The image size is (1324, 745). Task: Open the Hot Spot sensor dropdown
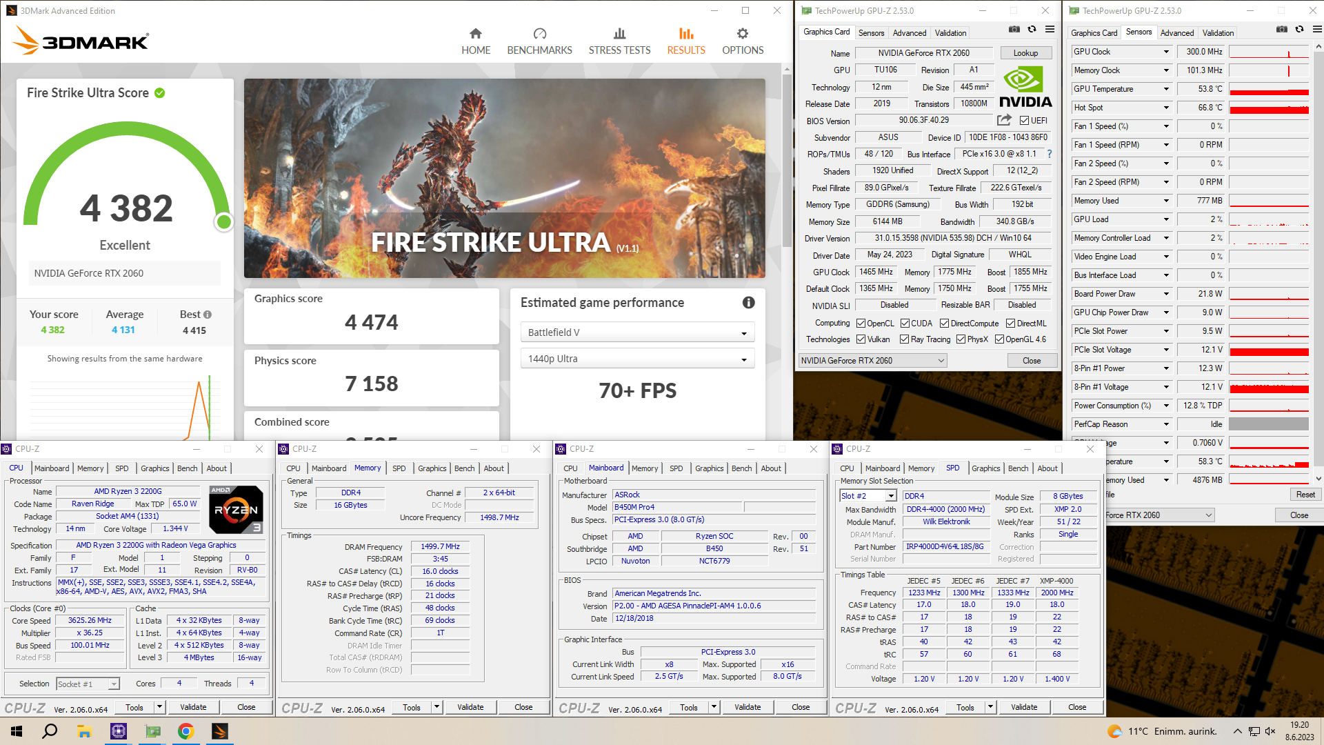point(1166,108)
